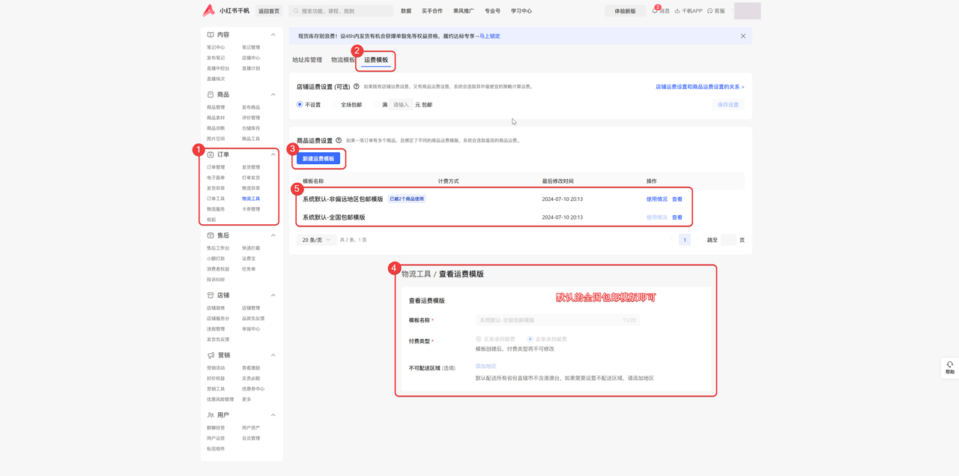Click help icon beside 店铺运费设置
Image resolution: width=959 pixels, height=476 pixels.
point(357,87)
